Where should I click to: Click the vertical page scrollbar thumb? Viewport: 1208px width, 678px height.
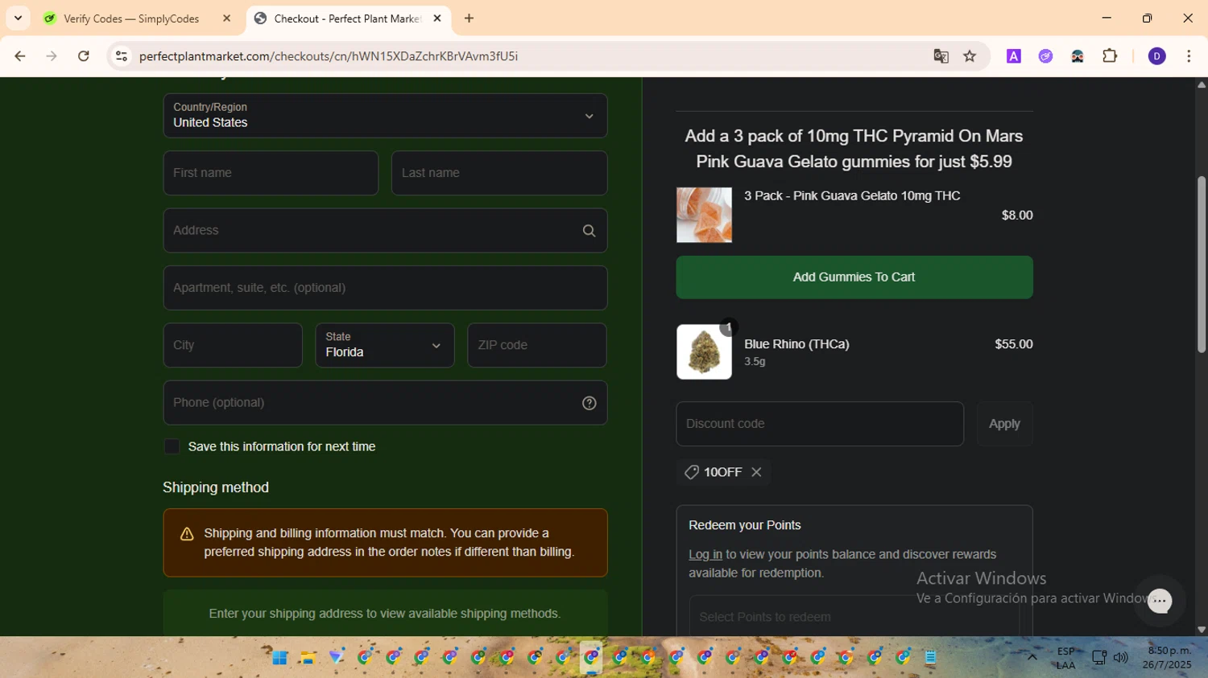coord(1202,264)
